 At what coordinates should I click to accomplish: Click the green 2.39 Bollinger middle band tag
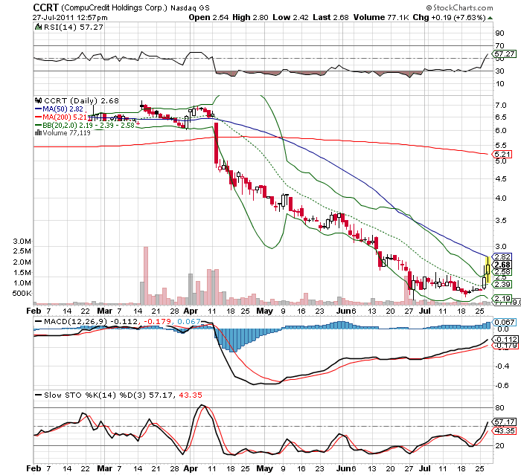pos(502,284)
